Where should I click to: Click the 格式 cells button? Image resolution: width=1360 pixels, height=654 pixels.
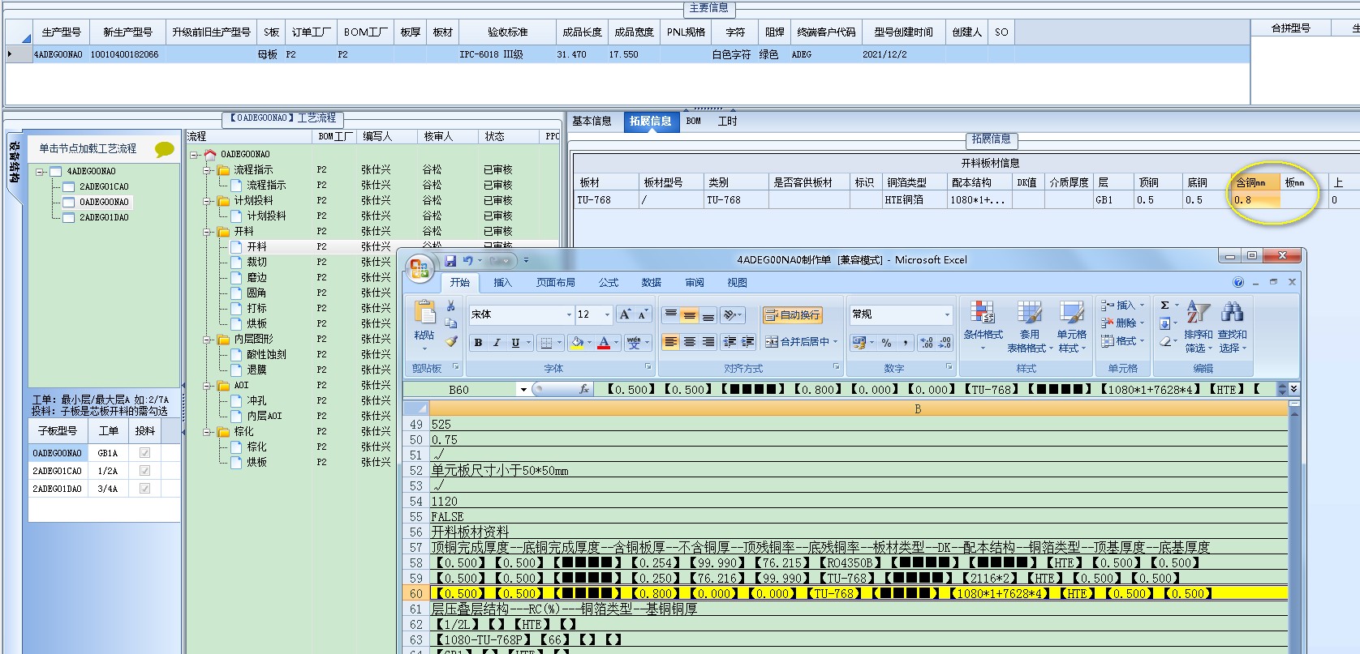click(x=1122, y=341)
